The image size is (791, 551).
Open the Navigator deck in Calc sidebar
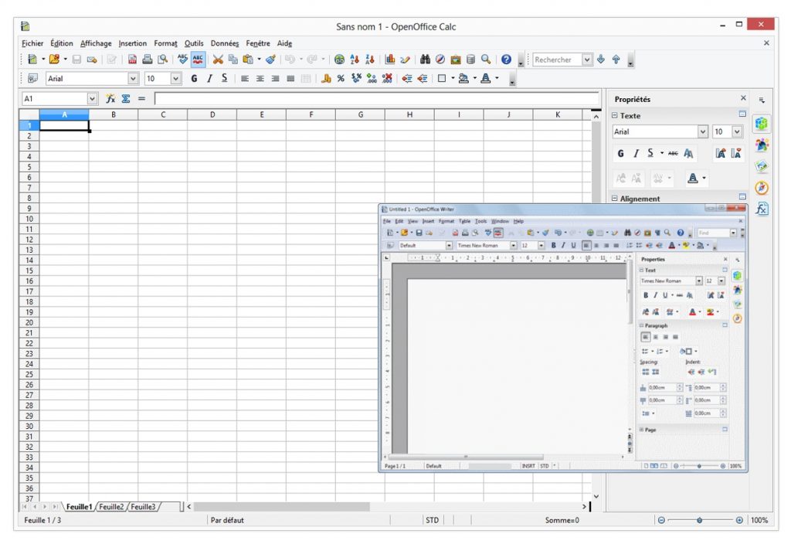762,188
